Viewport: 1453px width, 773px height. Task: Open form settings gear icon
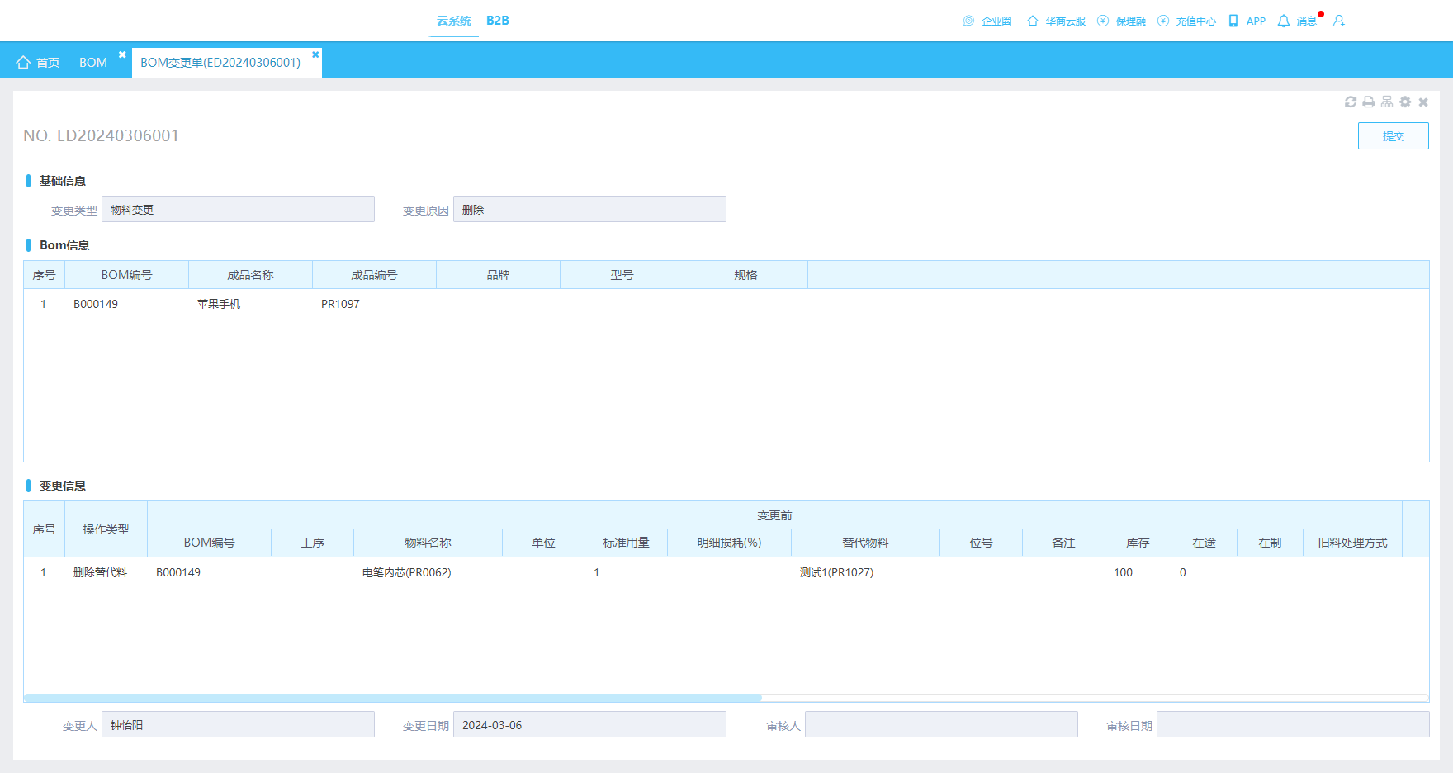tap(1405, 102)
